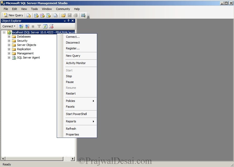This screenshot has width=234, height=167.
Task: Choose Disconnect in the context menu
Action: coord(77,43)
